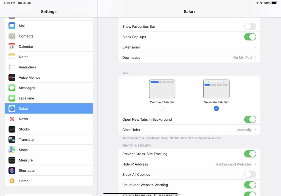
Task: Select the Contacts app icon
Action: (x=12, y=36)
